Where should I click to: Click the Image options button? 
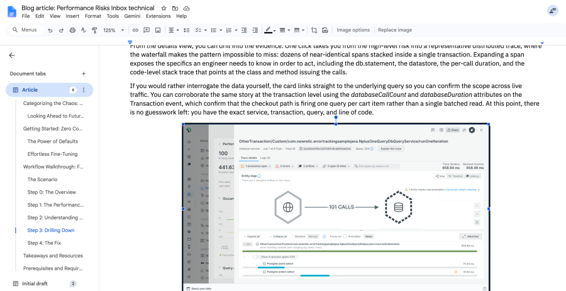(353, 30)
